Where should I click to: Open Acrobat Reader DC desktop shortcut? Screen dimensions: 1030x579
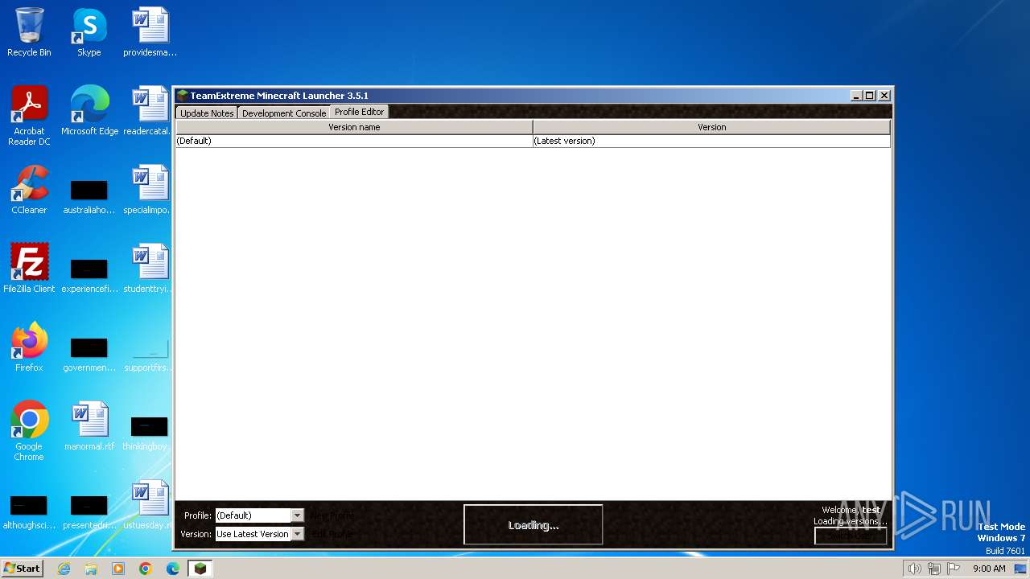point(29,115)
